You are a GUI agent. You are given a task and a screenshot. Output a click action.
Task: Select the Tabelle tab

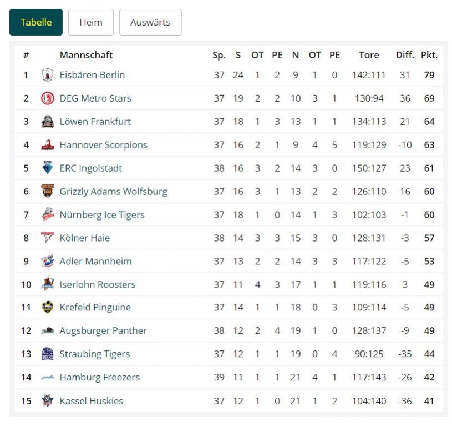36,22
